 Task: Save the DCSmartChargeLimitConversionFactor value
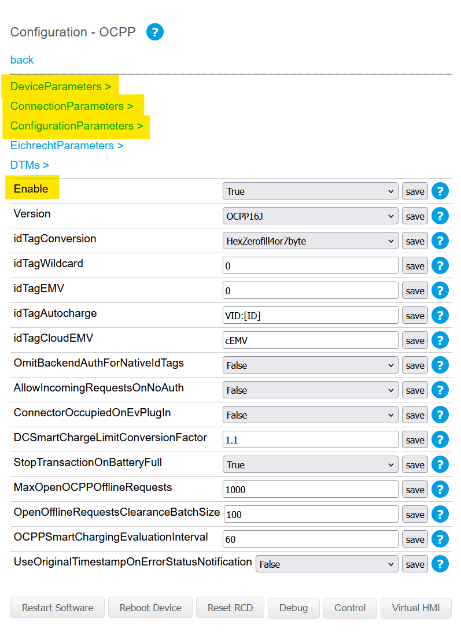point(415,439)
